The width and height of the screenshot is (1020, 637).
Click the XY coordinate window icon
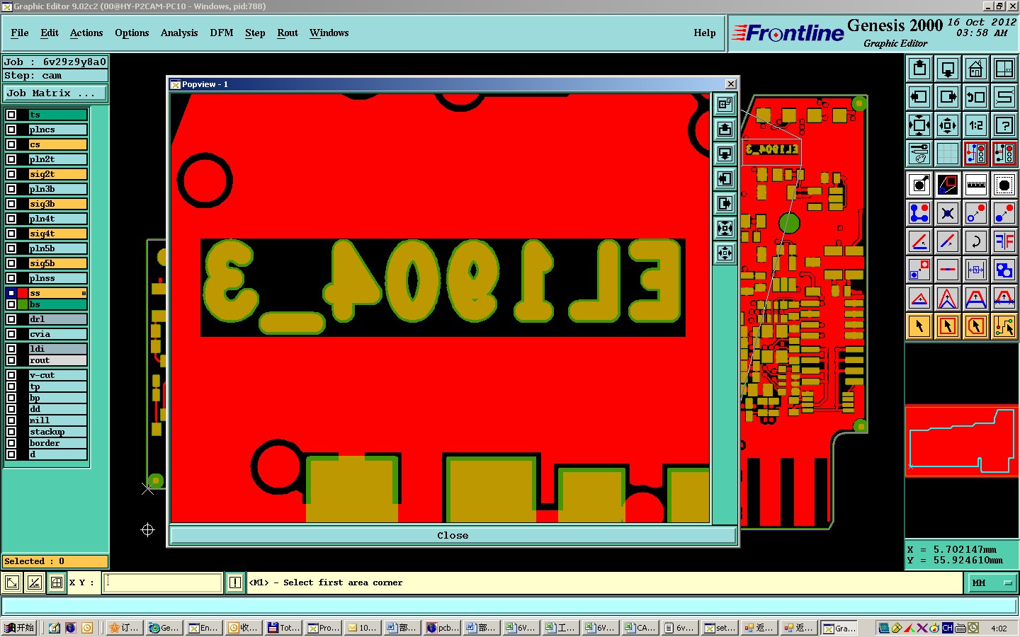[x=1004, y=69]
